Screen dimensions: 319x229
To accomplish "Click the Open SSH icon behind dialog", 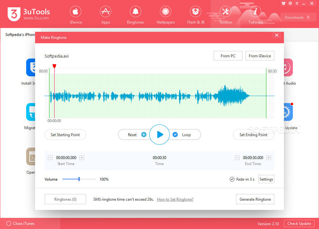I will (31, 156).
